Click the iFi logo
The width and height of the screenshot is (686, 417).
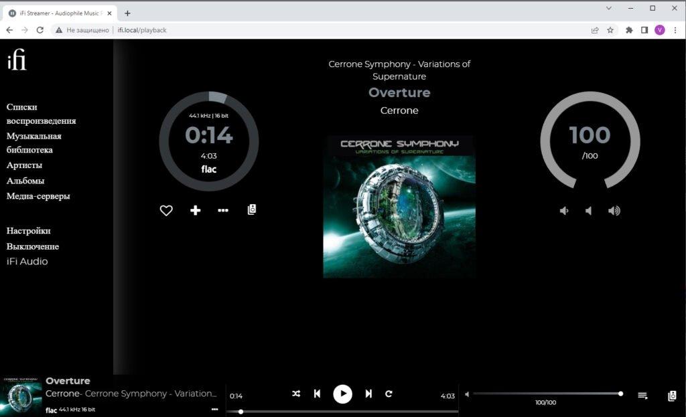(17, 60)
